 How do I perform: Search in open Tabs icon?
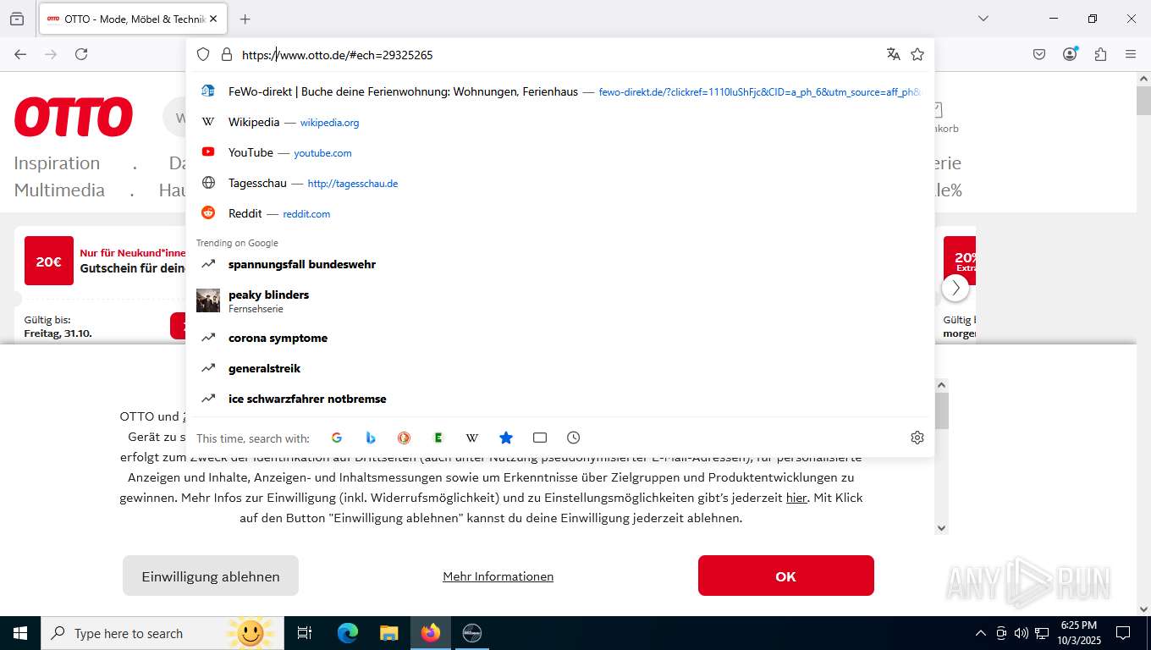pos(540,438)
